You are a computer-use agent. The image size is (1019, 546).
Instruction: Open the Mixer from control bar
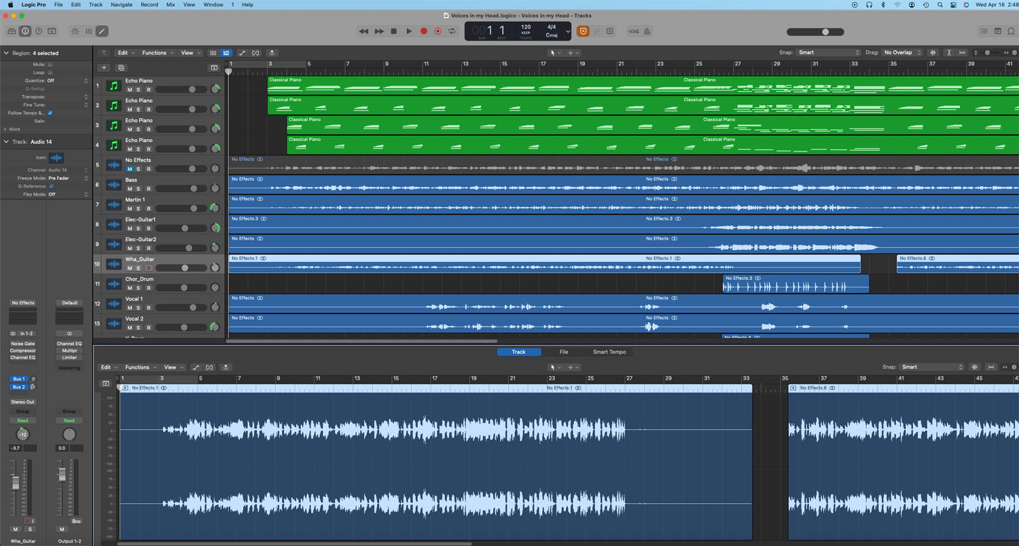[88, 31]
